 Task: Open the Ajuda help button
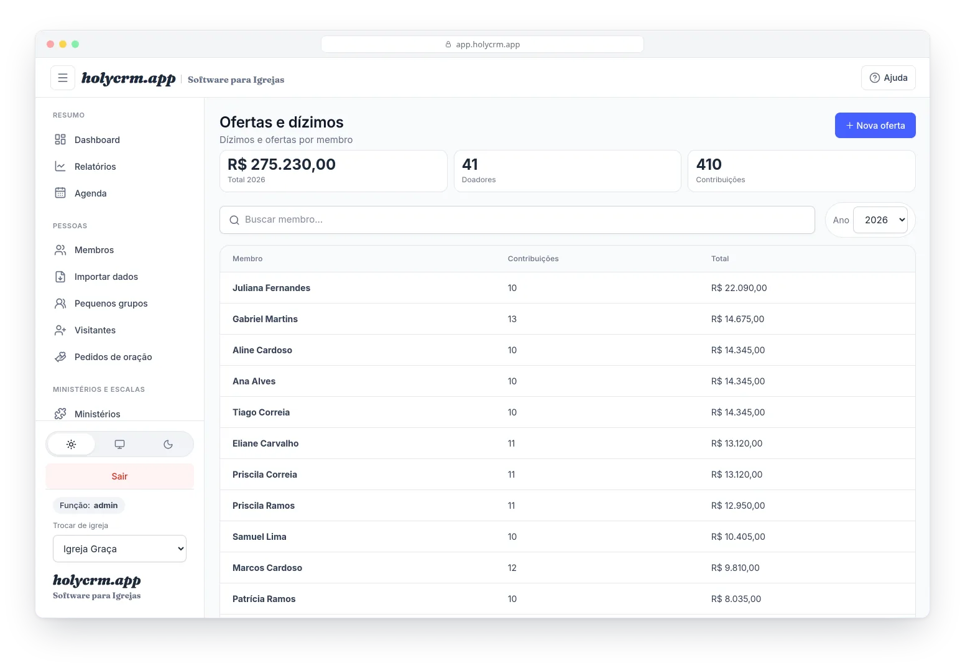pyautogui.click(x=888, y=78)
